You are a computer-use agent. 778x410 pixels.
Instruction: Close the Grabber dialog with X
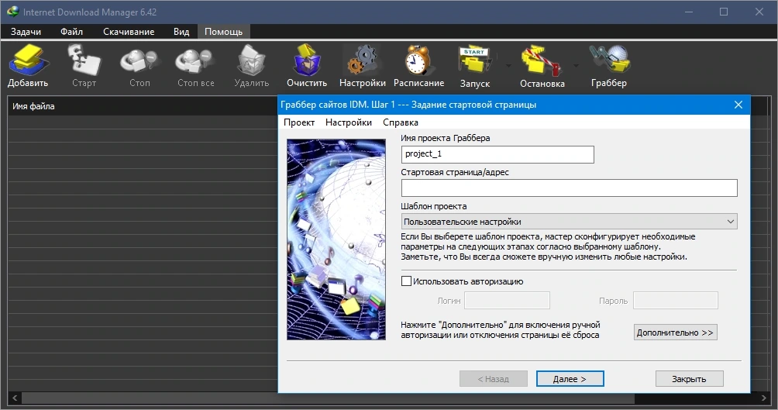tap(738, 105)
